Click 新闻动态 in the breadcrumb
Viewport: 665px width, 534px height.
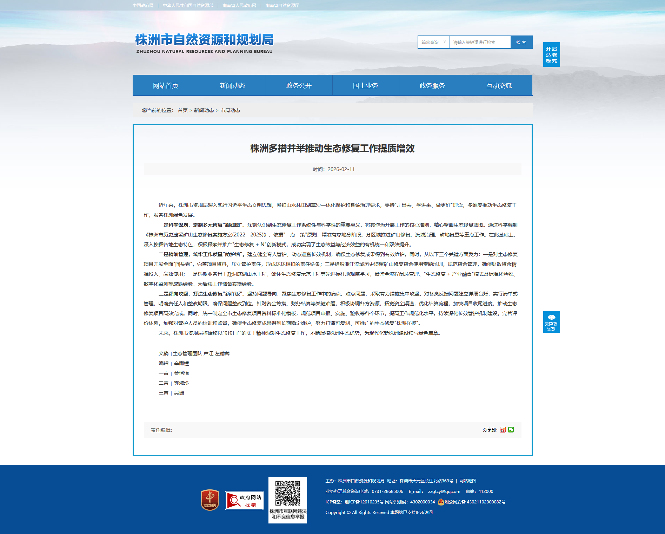(x=204, y=110)
